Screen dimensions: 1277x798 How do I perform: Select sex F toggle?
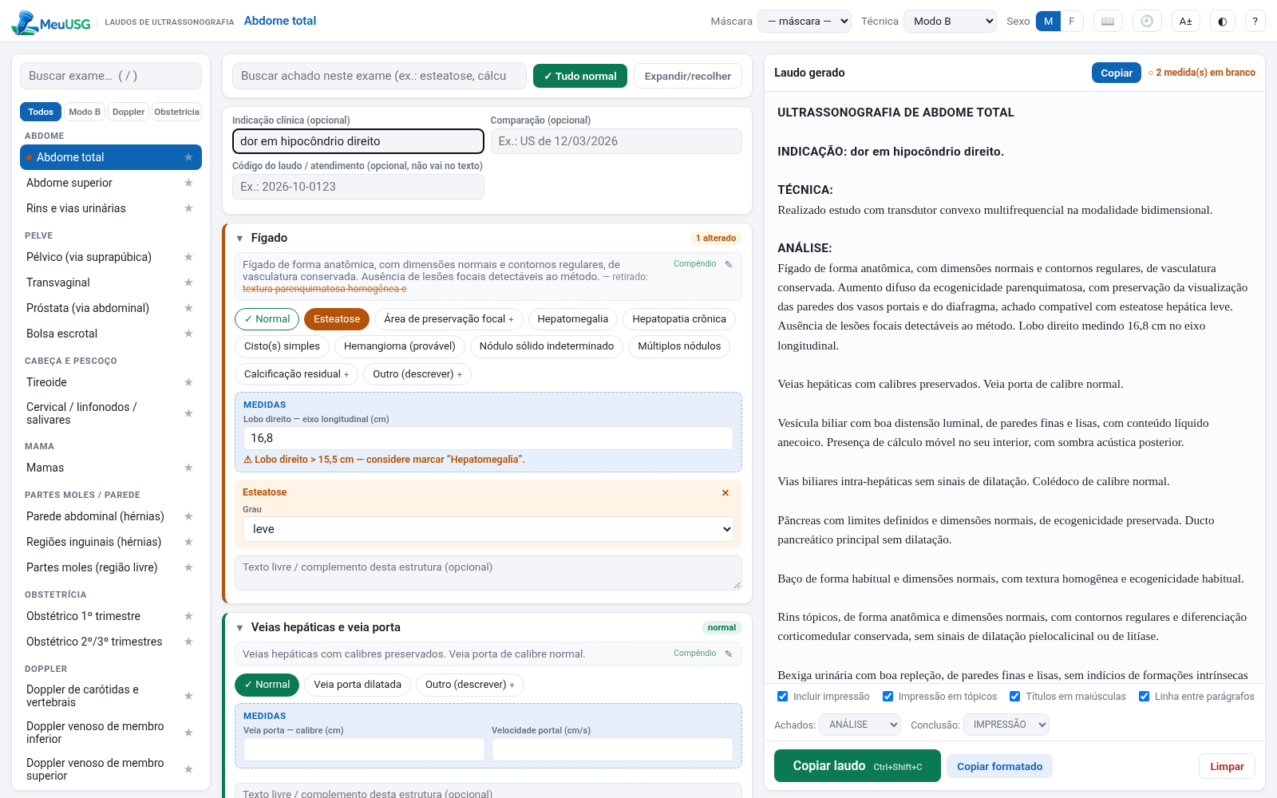pyautogui.click(x=1072, y=21)
